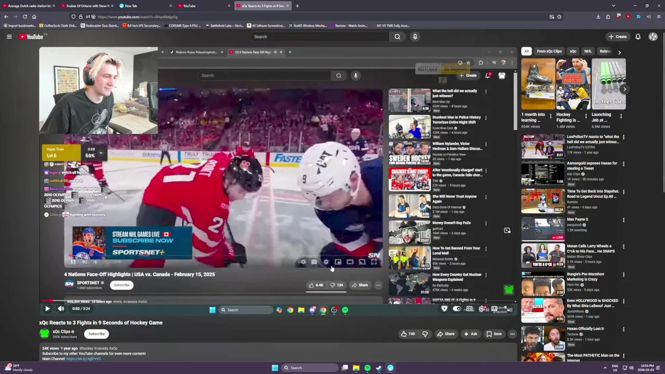Open inner video settings gear
This screenshot has height=374, width=665.
326,262
